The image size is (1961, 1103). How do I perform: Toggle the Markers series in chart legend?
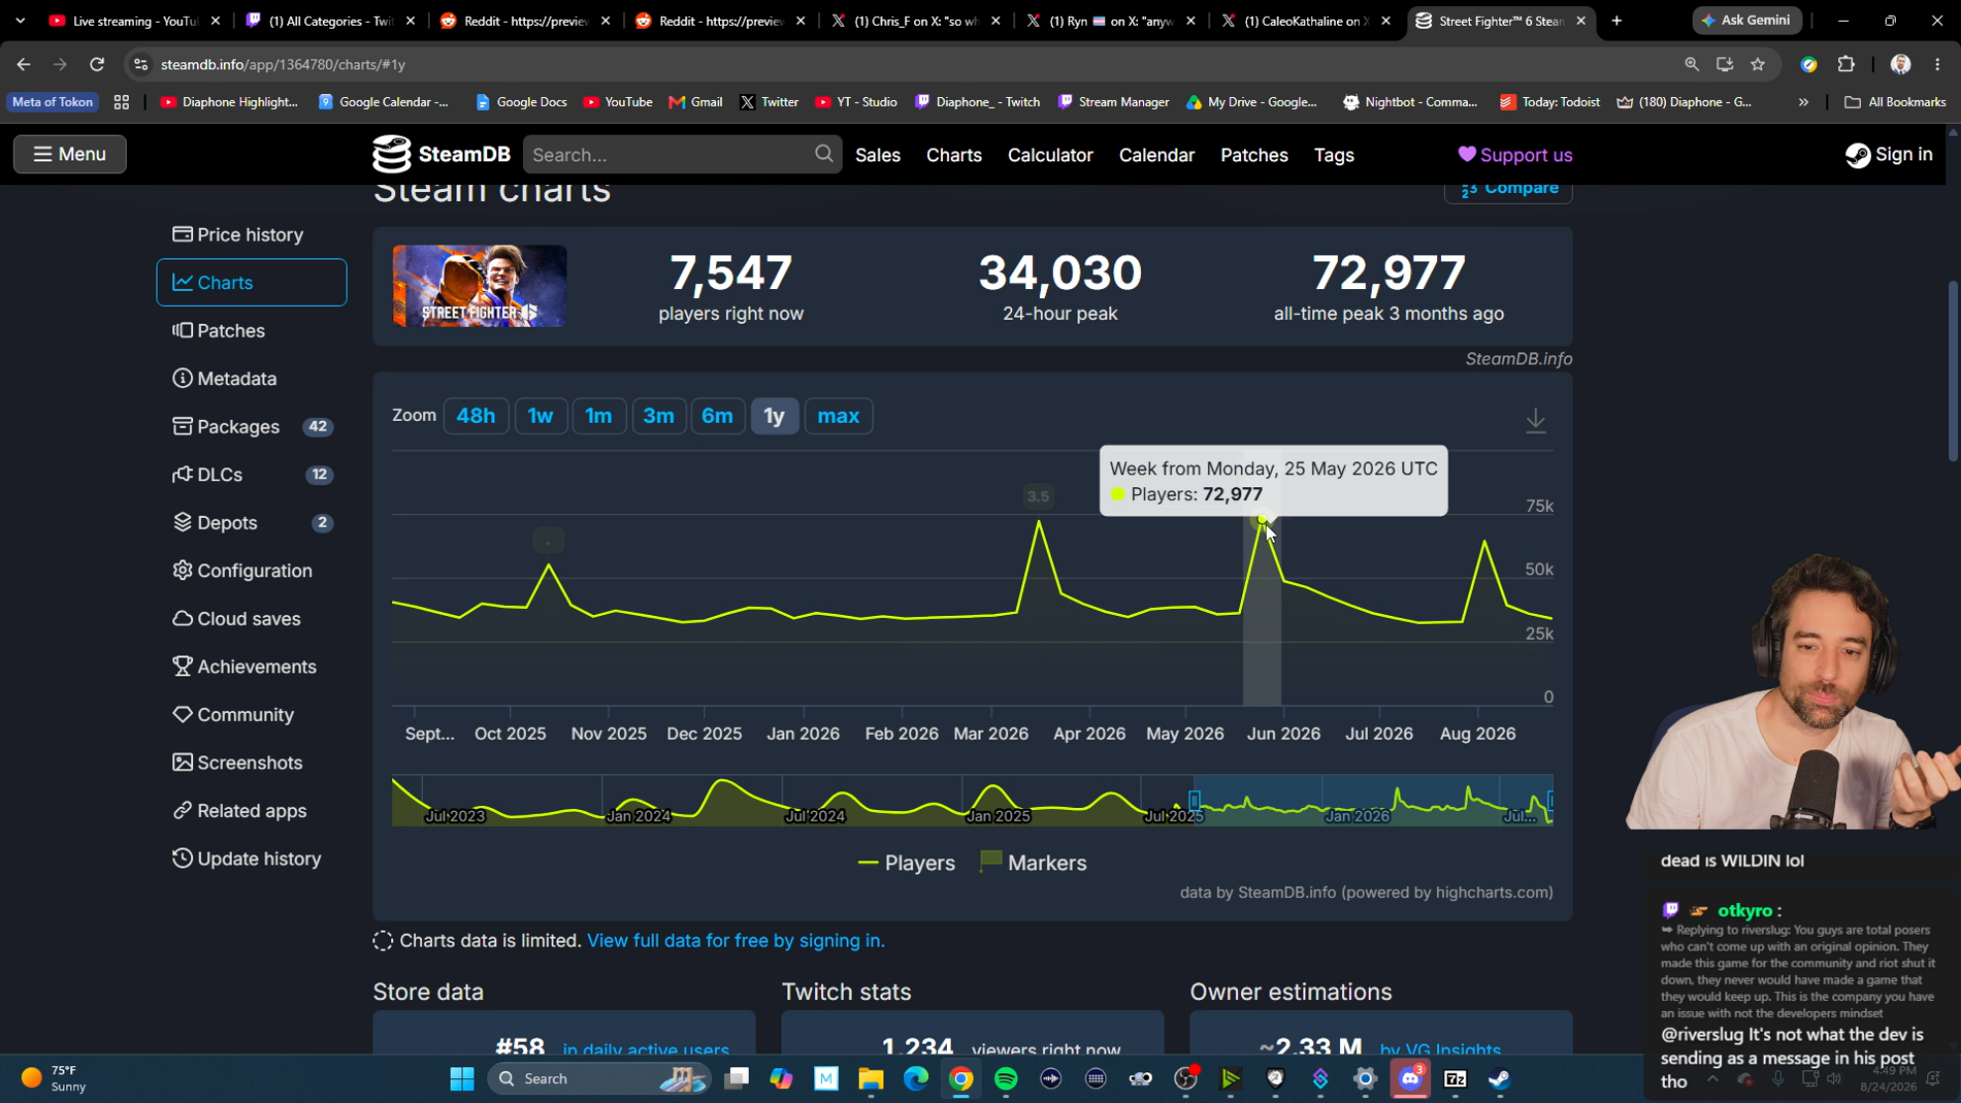pos(1033,863)
